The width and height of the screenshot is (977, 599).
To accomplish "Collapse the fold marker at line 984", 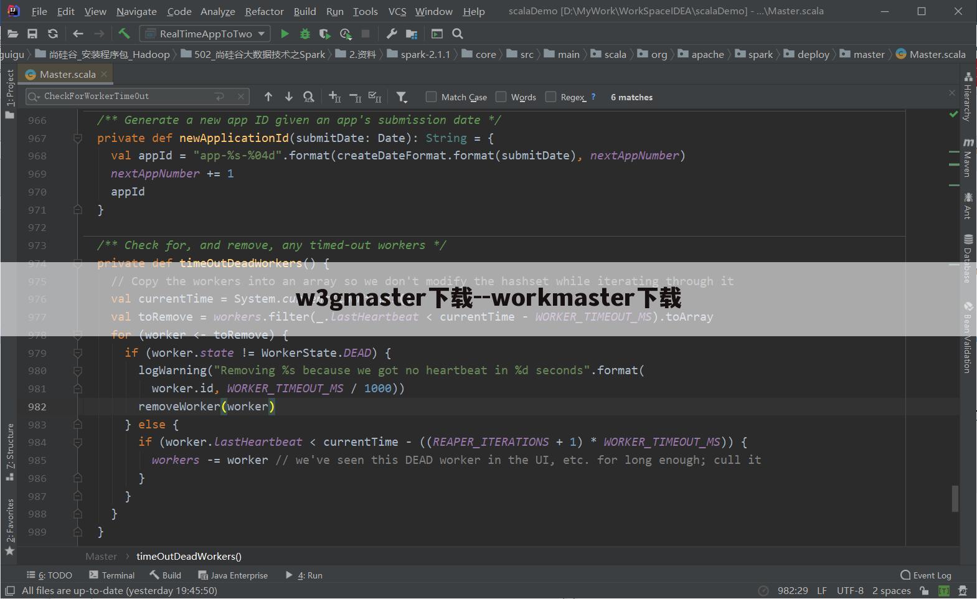I will (x=78, y=442).
